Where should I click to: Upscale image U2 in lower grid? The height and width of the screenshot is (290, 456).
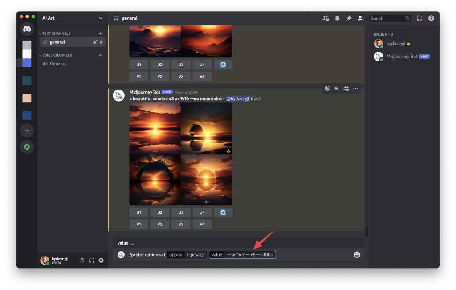tap(160, 212)
